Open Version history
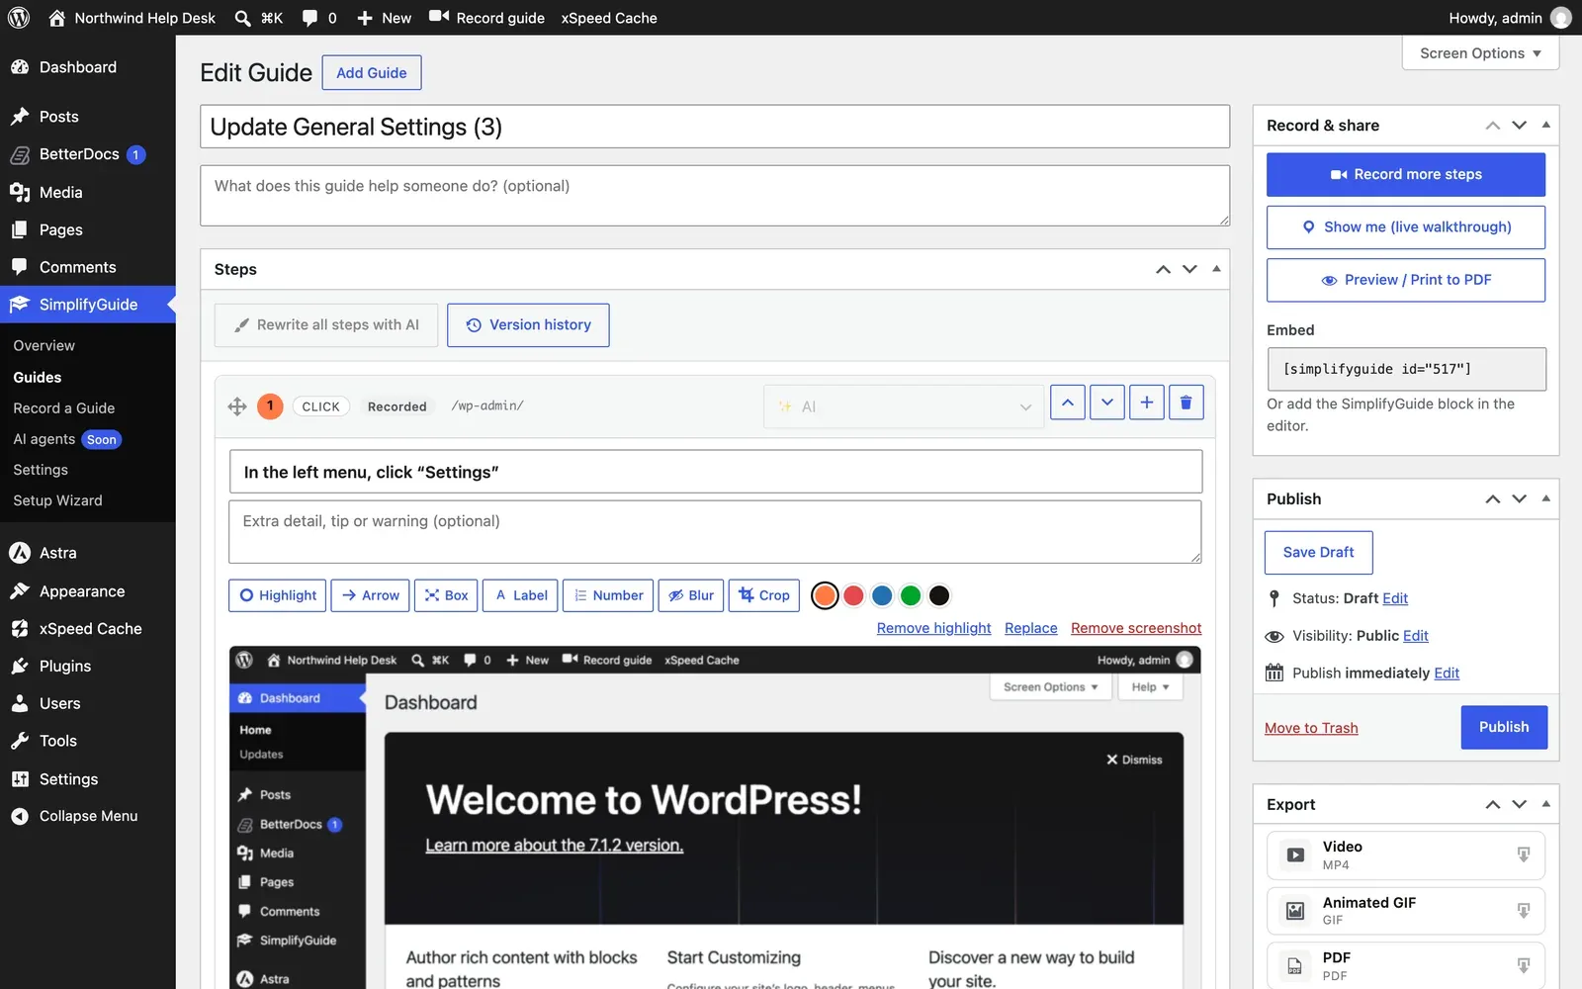1582x989 pixels. tap(528, 325)
